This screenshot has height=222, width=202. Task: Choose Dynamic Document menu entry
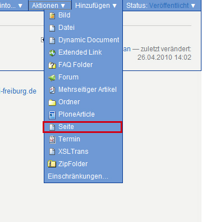tap(84, 40)
